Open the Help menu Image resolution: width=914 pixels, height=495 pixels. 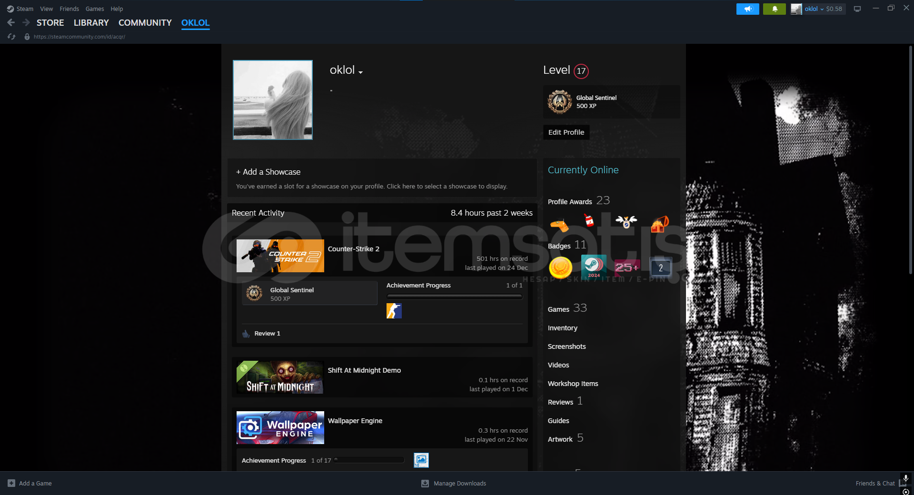[117, 9]
